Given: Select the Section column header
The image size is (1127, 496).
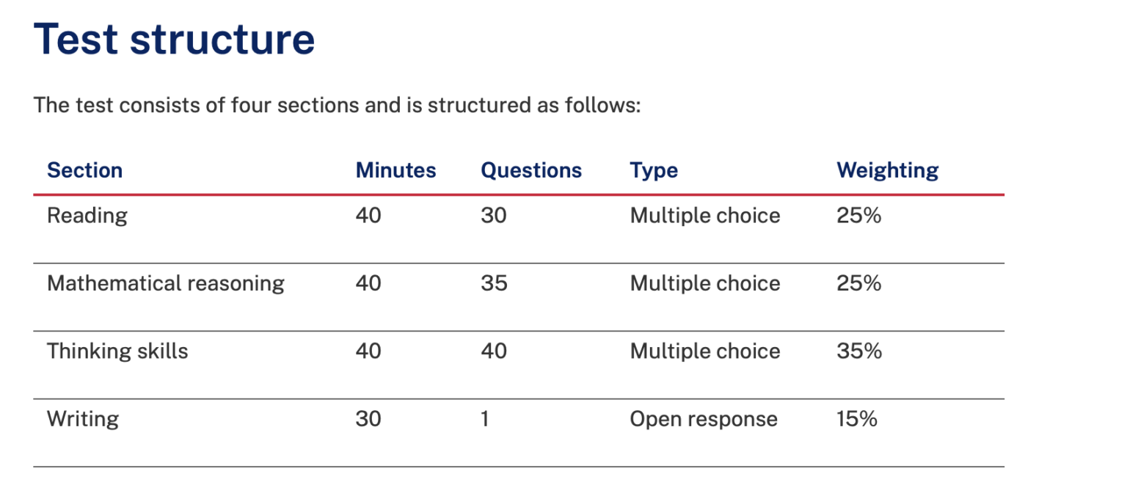Looking at the screenshot, I should [x=84, y=171].
